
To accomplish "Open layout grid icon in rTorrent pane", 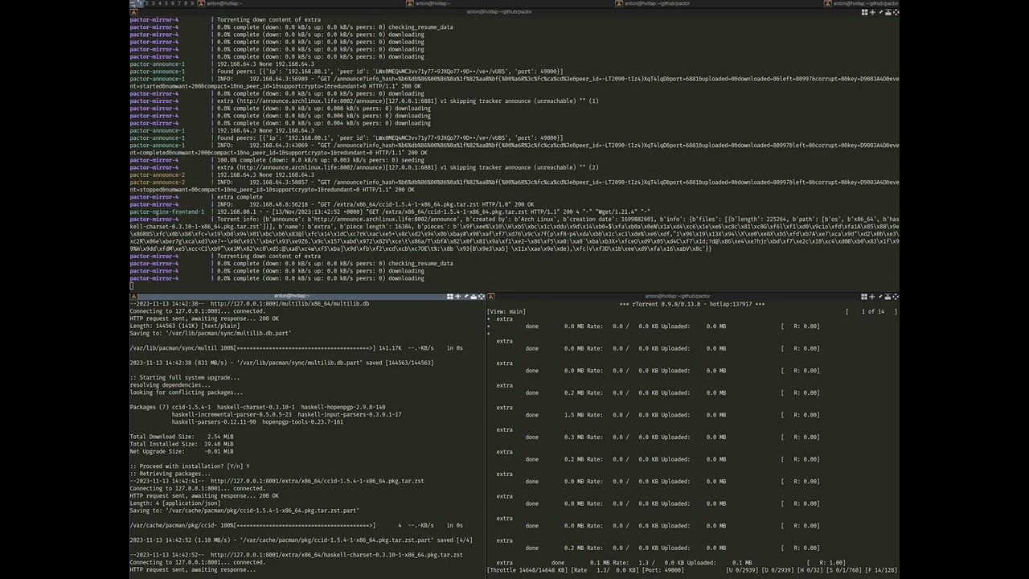I will (864, 297).
